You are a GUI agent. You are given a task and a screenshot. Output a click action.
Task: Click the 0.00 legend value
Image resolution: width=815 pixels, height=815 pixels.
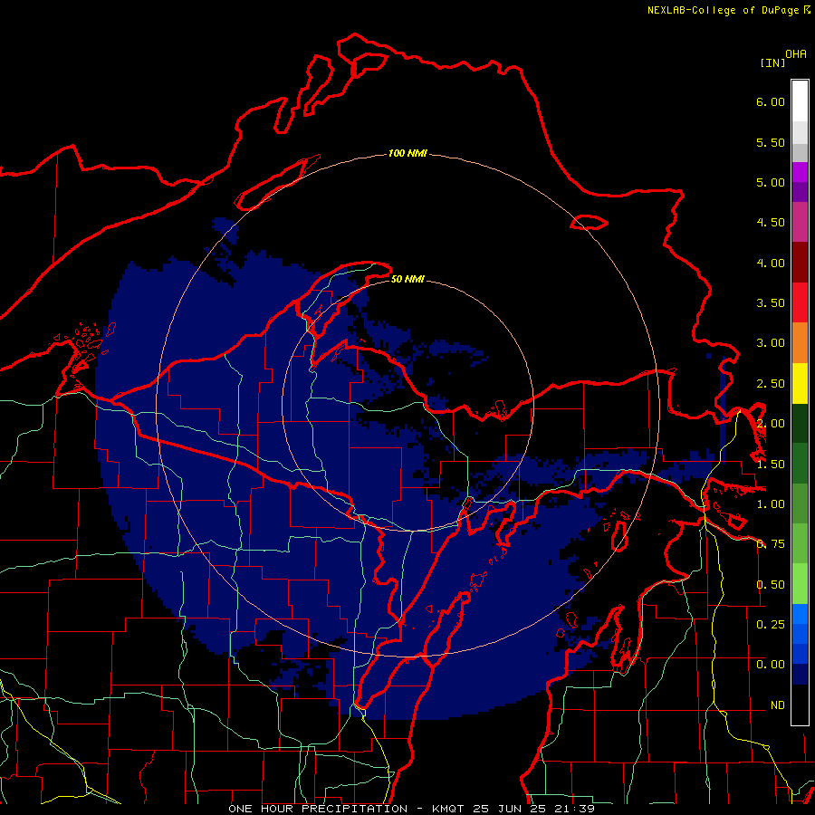point(771,665)
